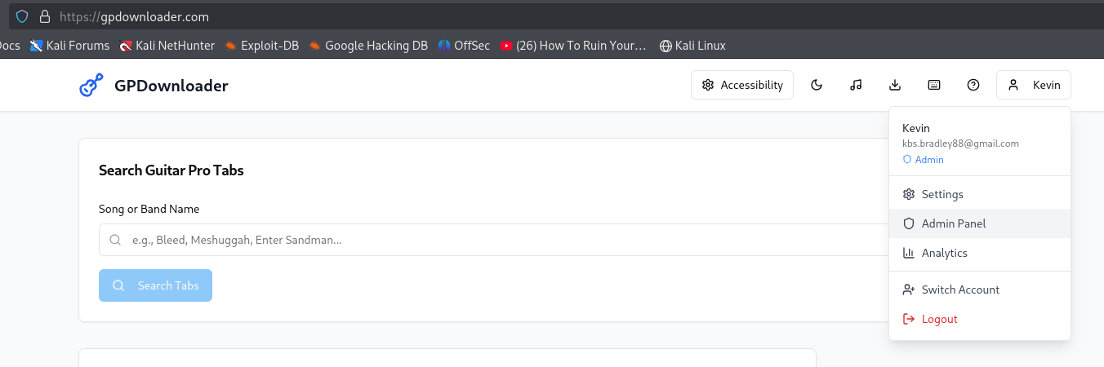Image resolution: width=1104 pixels, height=367 pixels.
Task: Open the Kali NetHunter bookmark
Action: tap(167, 46)
